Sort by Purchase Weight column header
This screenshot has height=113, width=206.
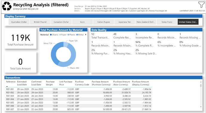pos(50,83)
